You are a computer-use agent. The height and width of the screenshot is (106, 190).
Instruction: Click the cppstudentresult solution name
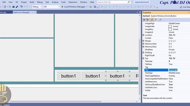(x=142, y=2)
